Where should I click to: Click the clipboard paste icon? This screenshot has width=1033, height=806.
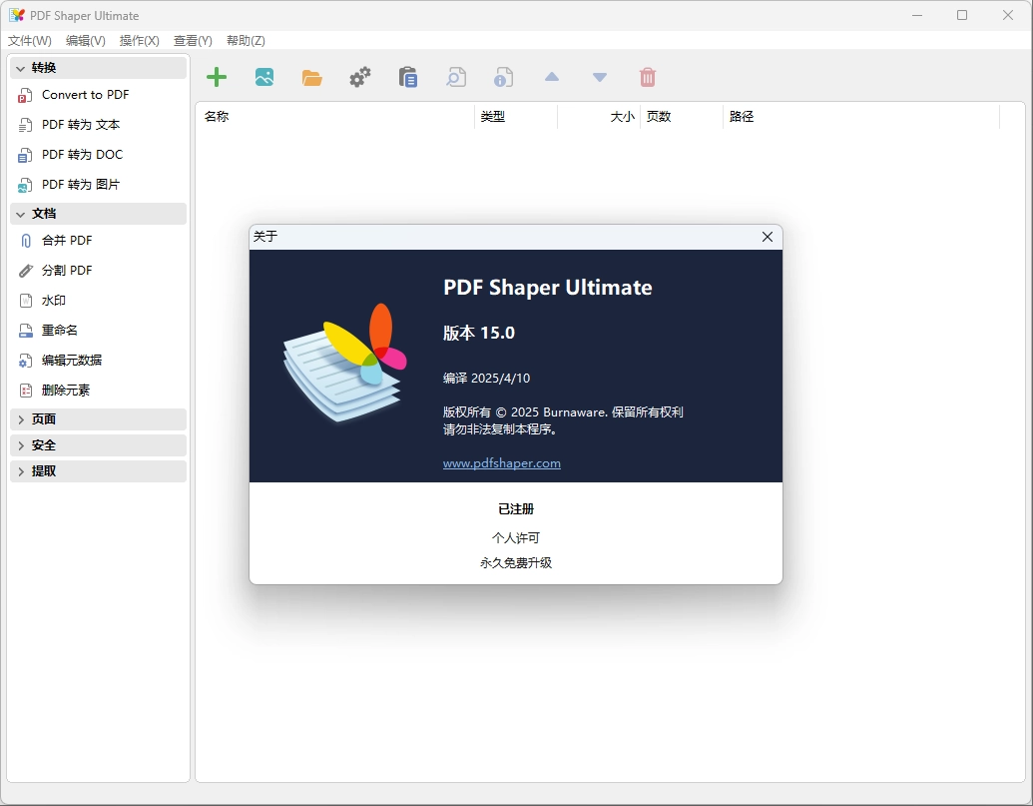[x=408, y=77]
